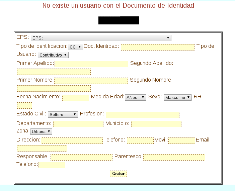The image size is (235, 191).
Task: Open the Tipo de Usuario Contributivo dropdown
Action: pyautogui.click(x=53, y=55)
